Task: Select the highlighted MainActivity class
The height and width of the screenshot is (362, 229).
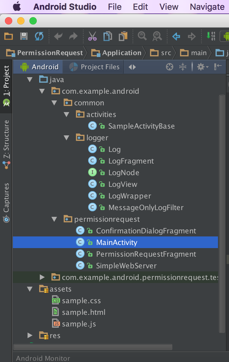Action: click(115, 243)
